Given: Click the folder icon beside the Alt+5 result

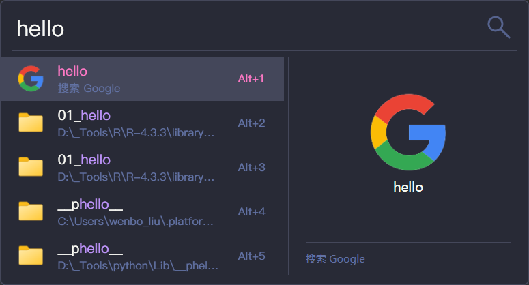Looking at the screenshot, I should pos(31,256).
